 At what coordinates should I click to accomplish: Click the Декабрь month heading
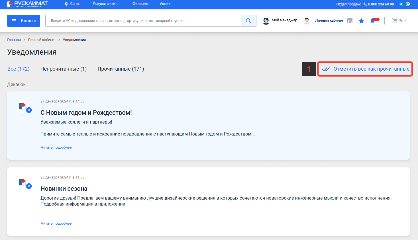click(16, 85)
